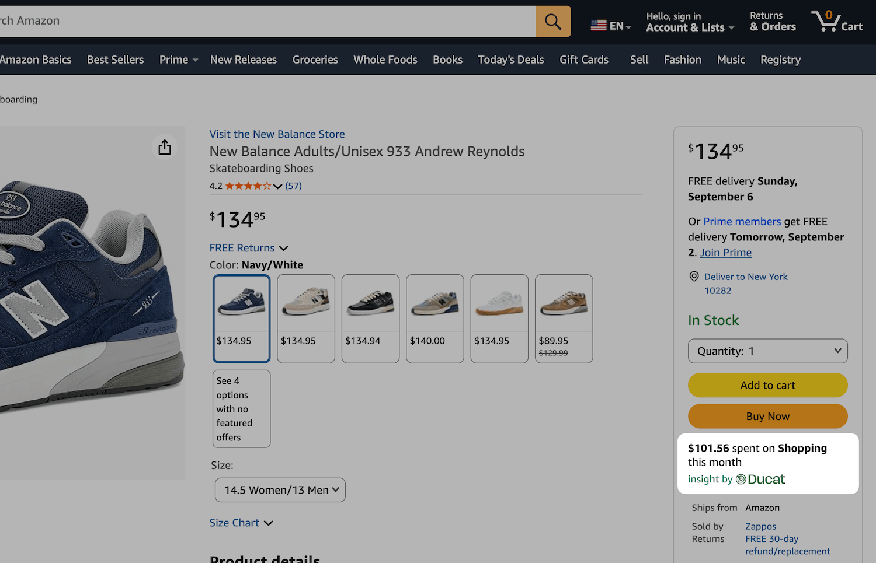The image size is (876, 563).
Task: Expand the Size Chart
Action: 241,523
